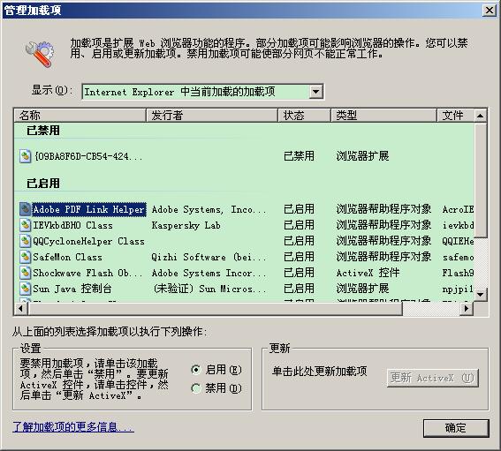
Task: Select the 禁用(D) radio button
Action: click(x=196, y=388)
